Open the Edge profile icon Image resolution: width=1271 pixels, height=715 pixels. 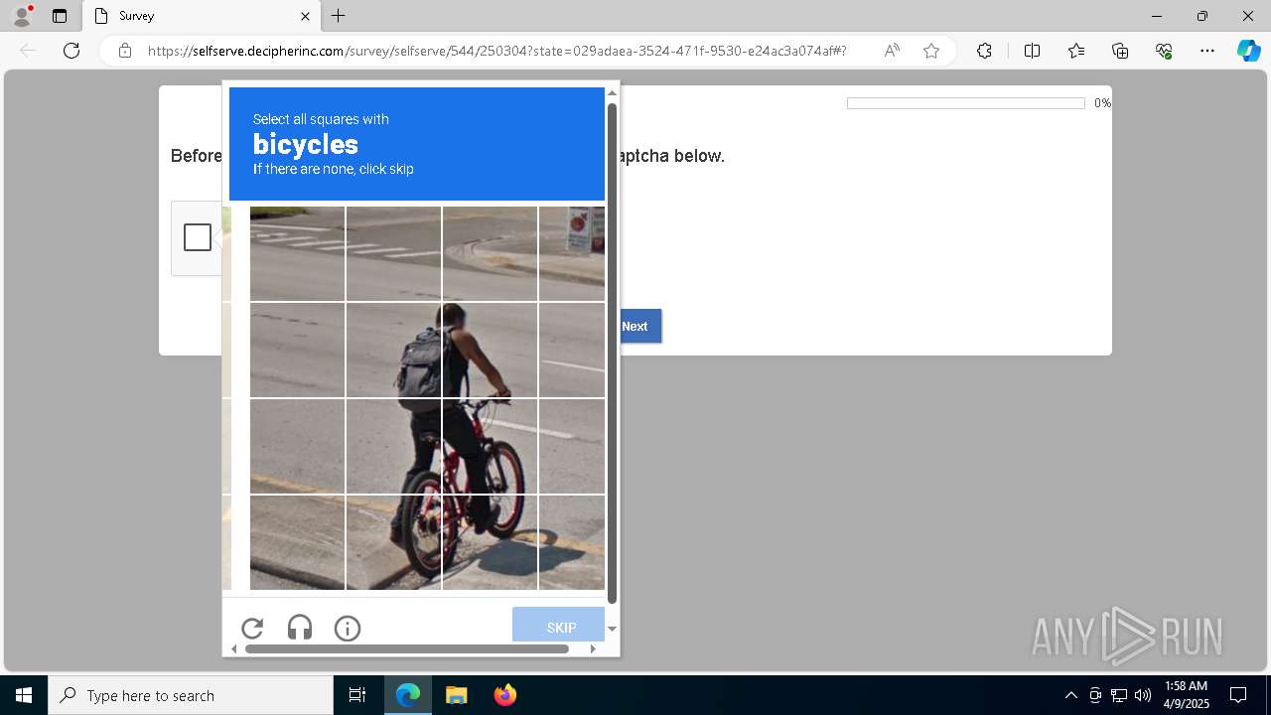[x=22, y=16]
